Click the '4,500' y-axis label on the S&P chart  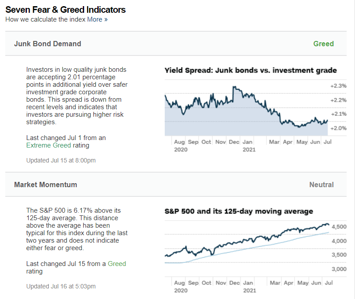(339, 227)
